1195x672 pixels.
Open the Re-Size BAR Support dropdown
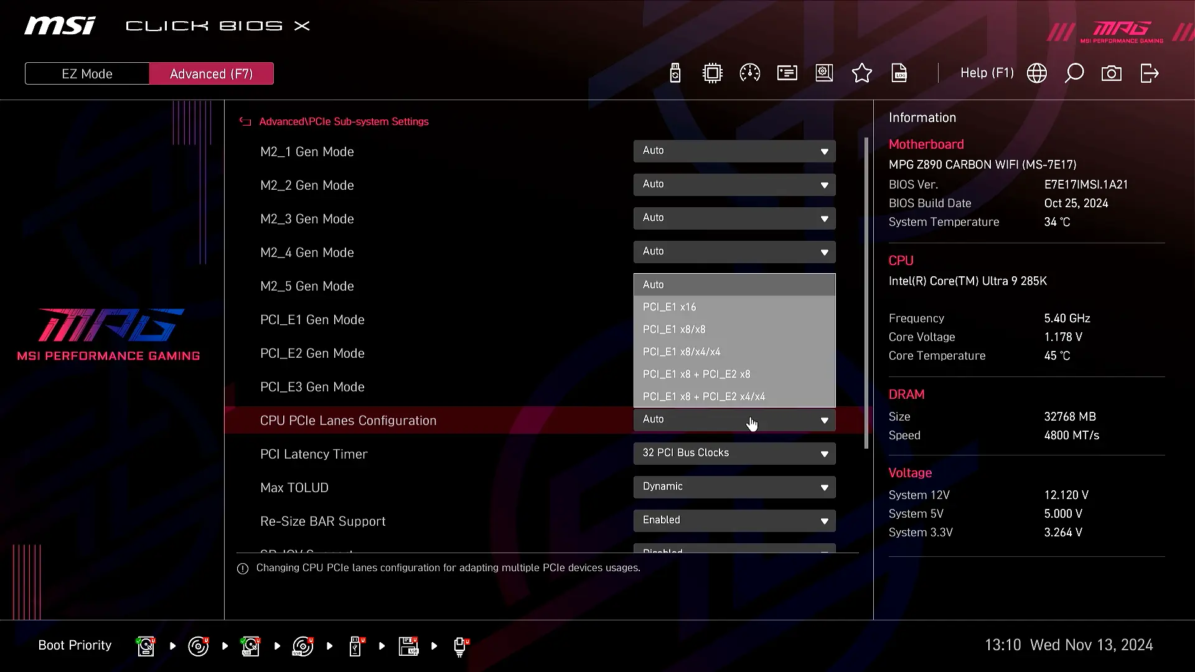[x=734, y=521]
